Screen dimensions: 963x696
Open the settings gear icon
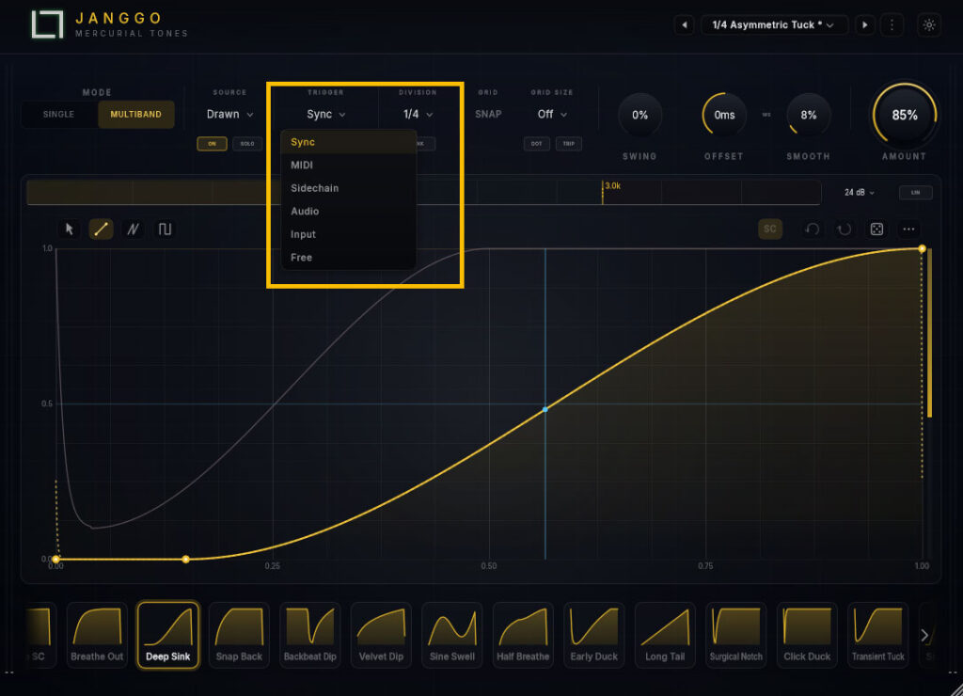point(928,25)
